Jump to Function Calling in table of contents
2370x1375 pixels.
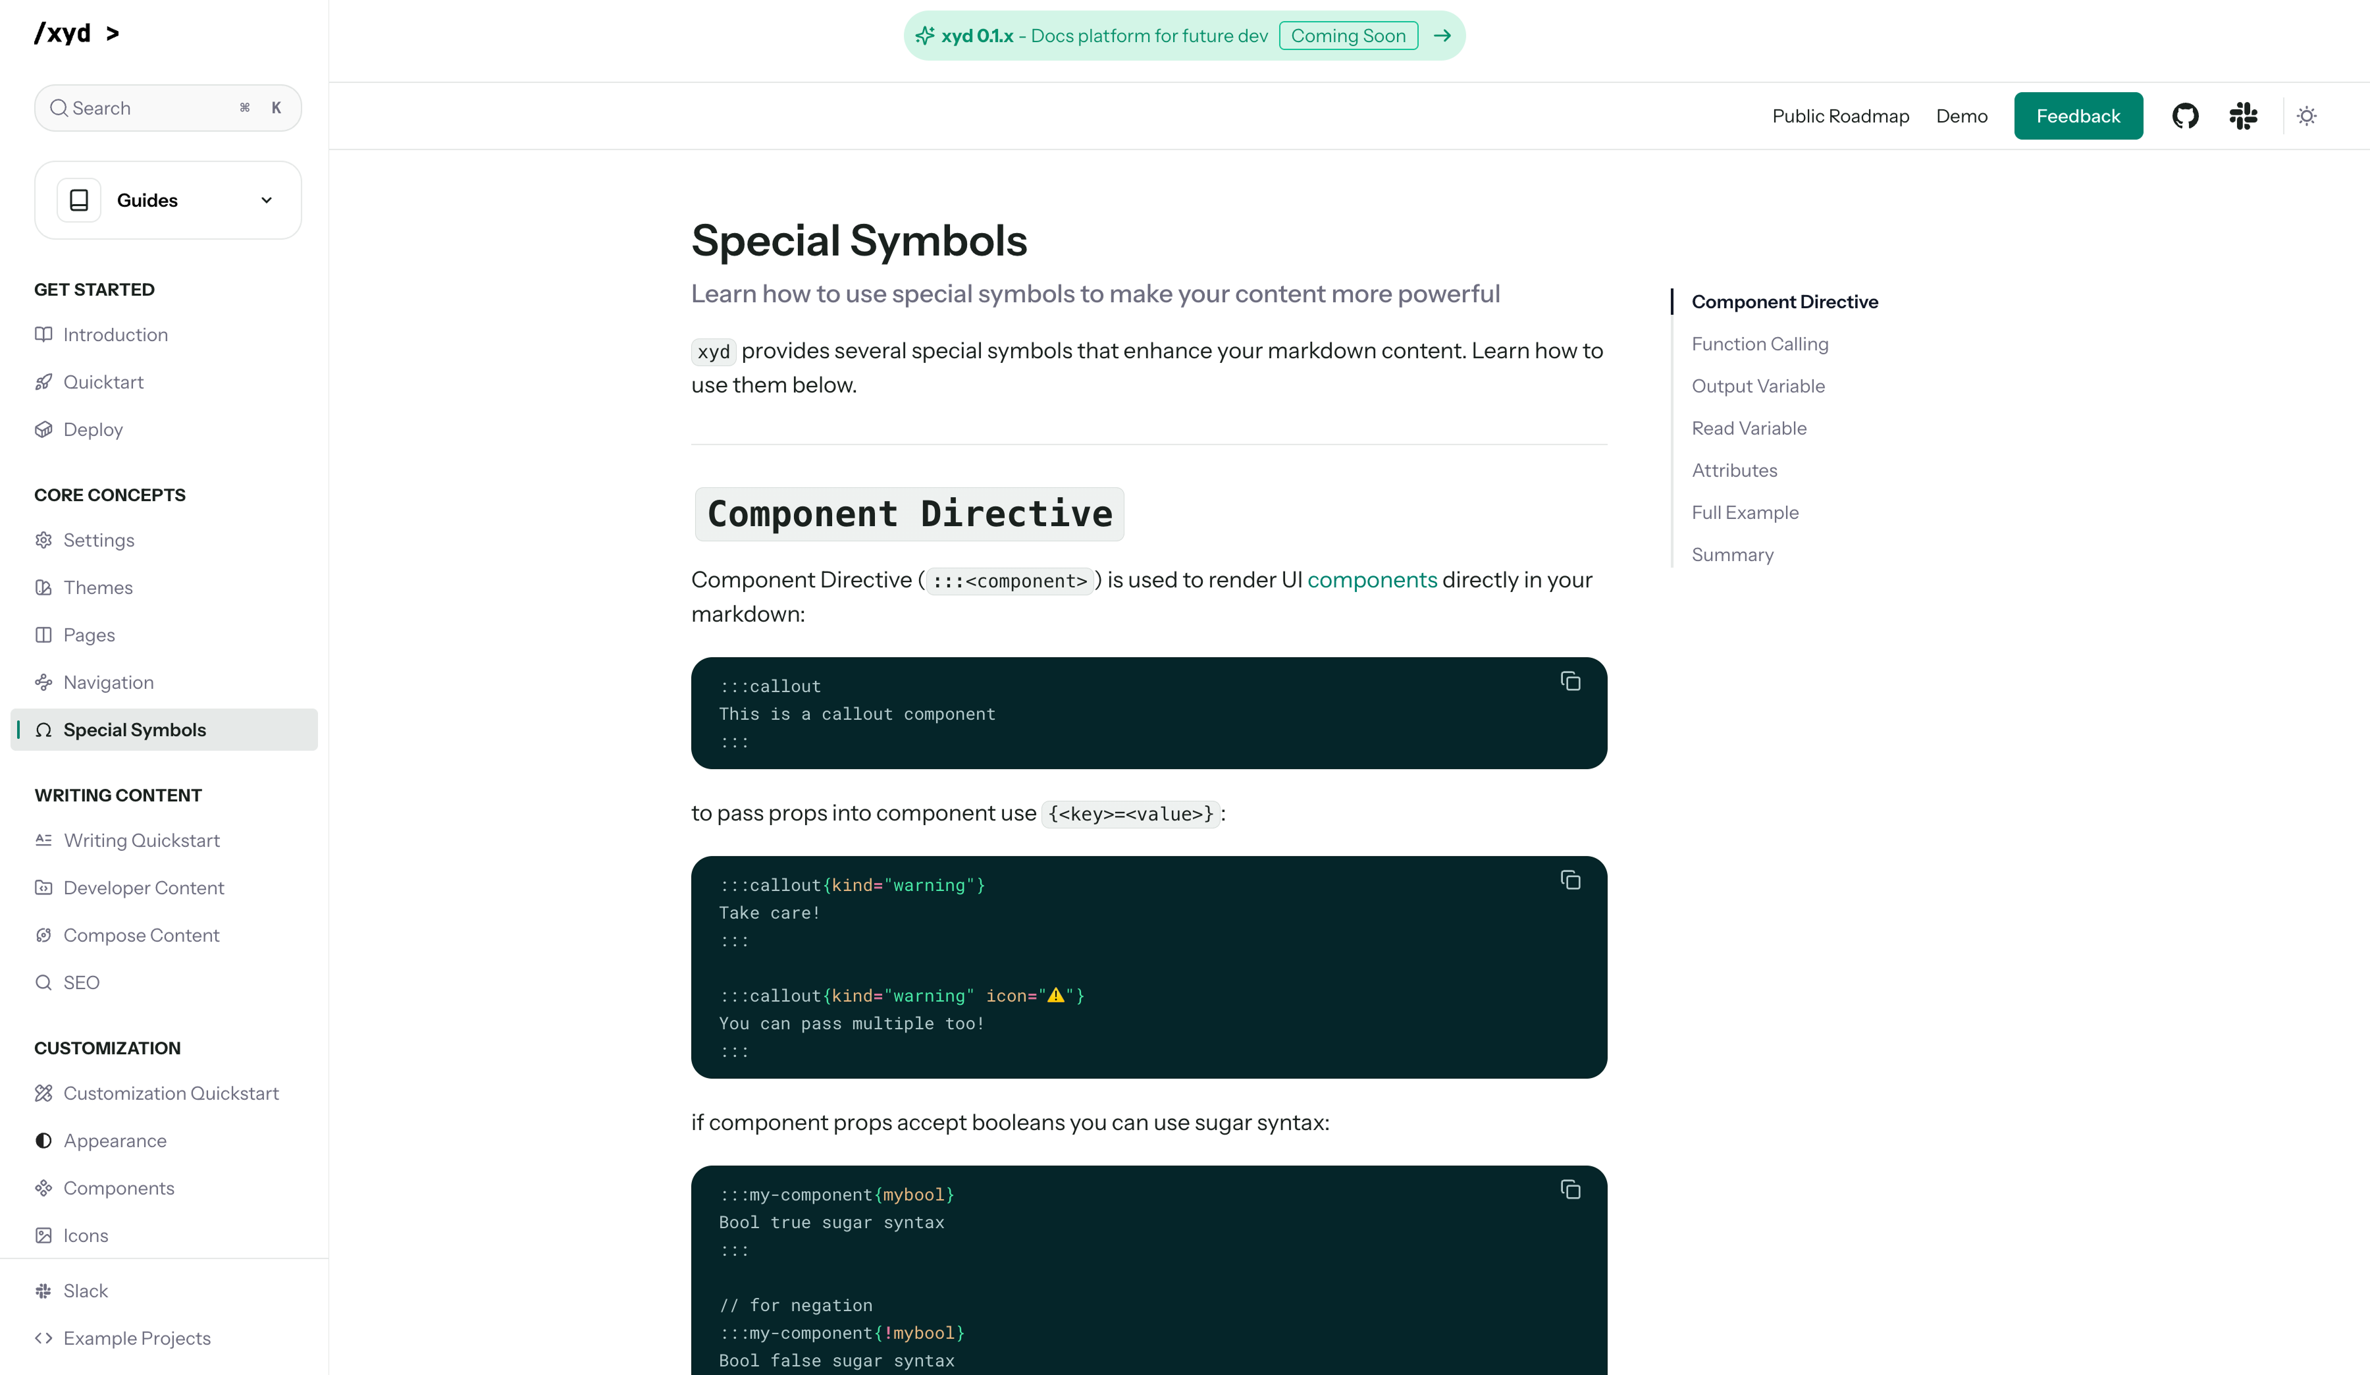click(1758, 344)
